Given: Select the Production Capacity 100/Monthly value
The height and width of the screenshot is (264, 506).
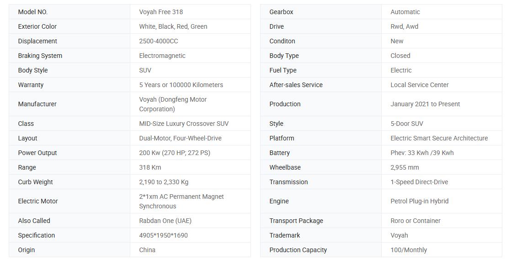Looking at the screenshot, I should pyautogui.click(x=409, y=250).
